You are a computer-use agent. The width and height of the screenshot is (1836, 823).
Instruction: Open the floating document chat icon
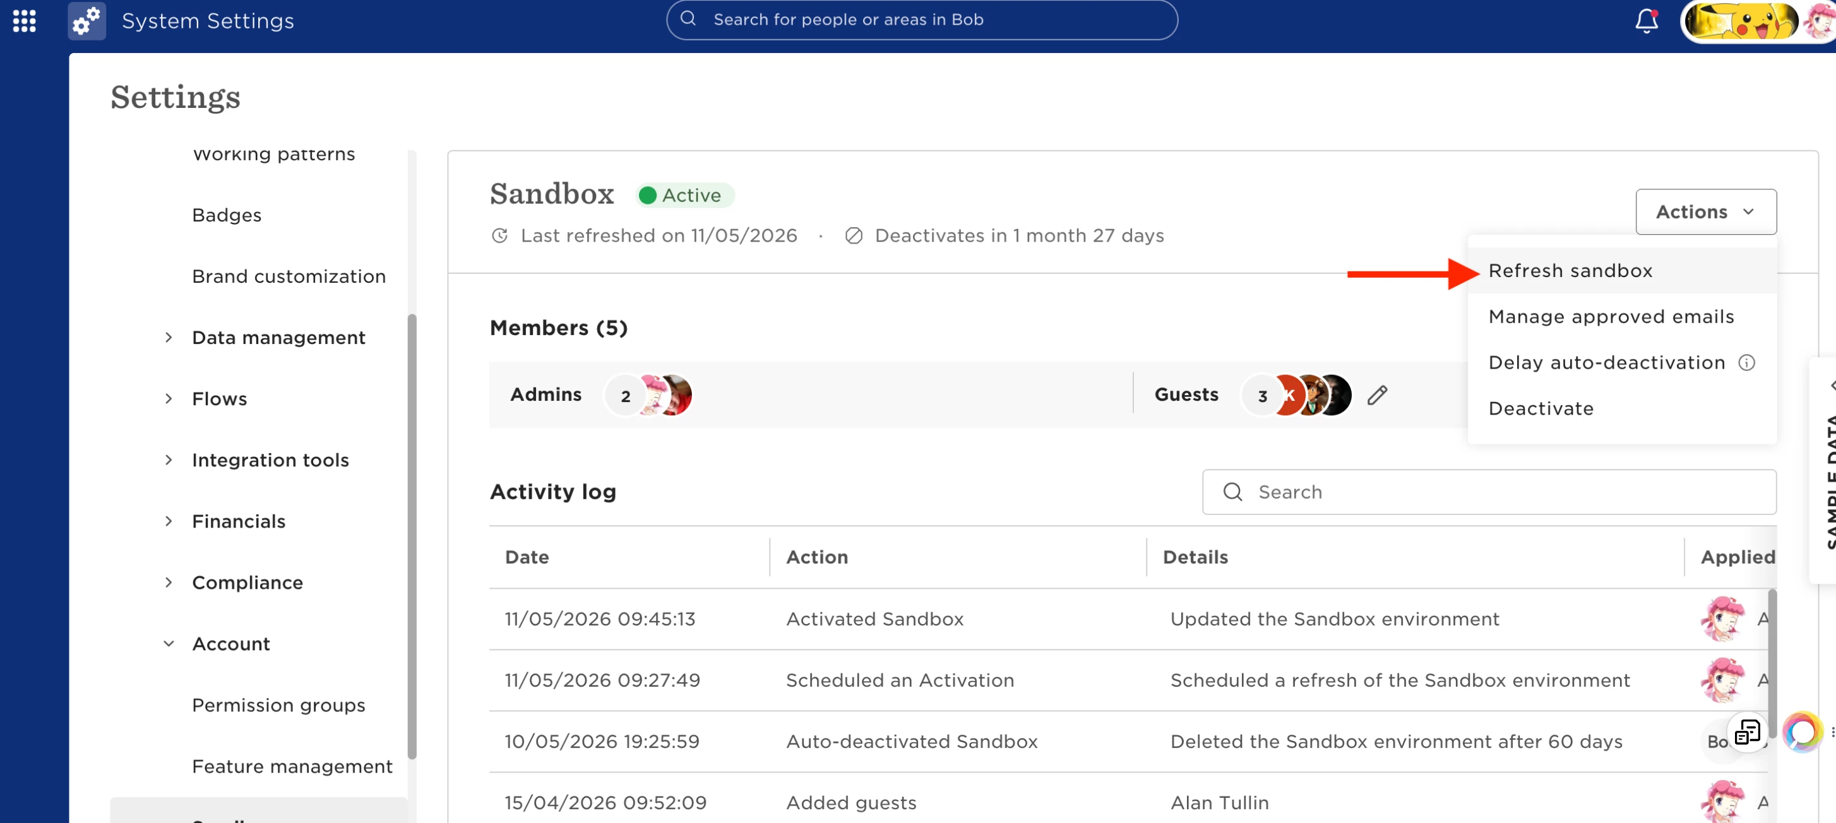point(1748,731)
